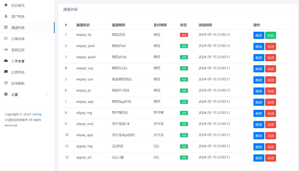Click 关闭 button for wxpay_uos

tap(270, 80)
